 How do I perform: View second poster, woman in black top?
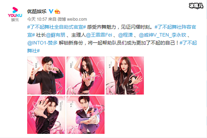point(85,76)
